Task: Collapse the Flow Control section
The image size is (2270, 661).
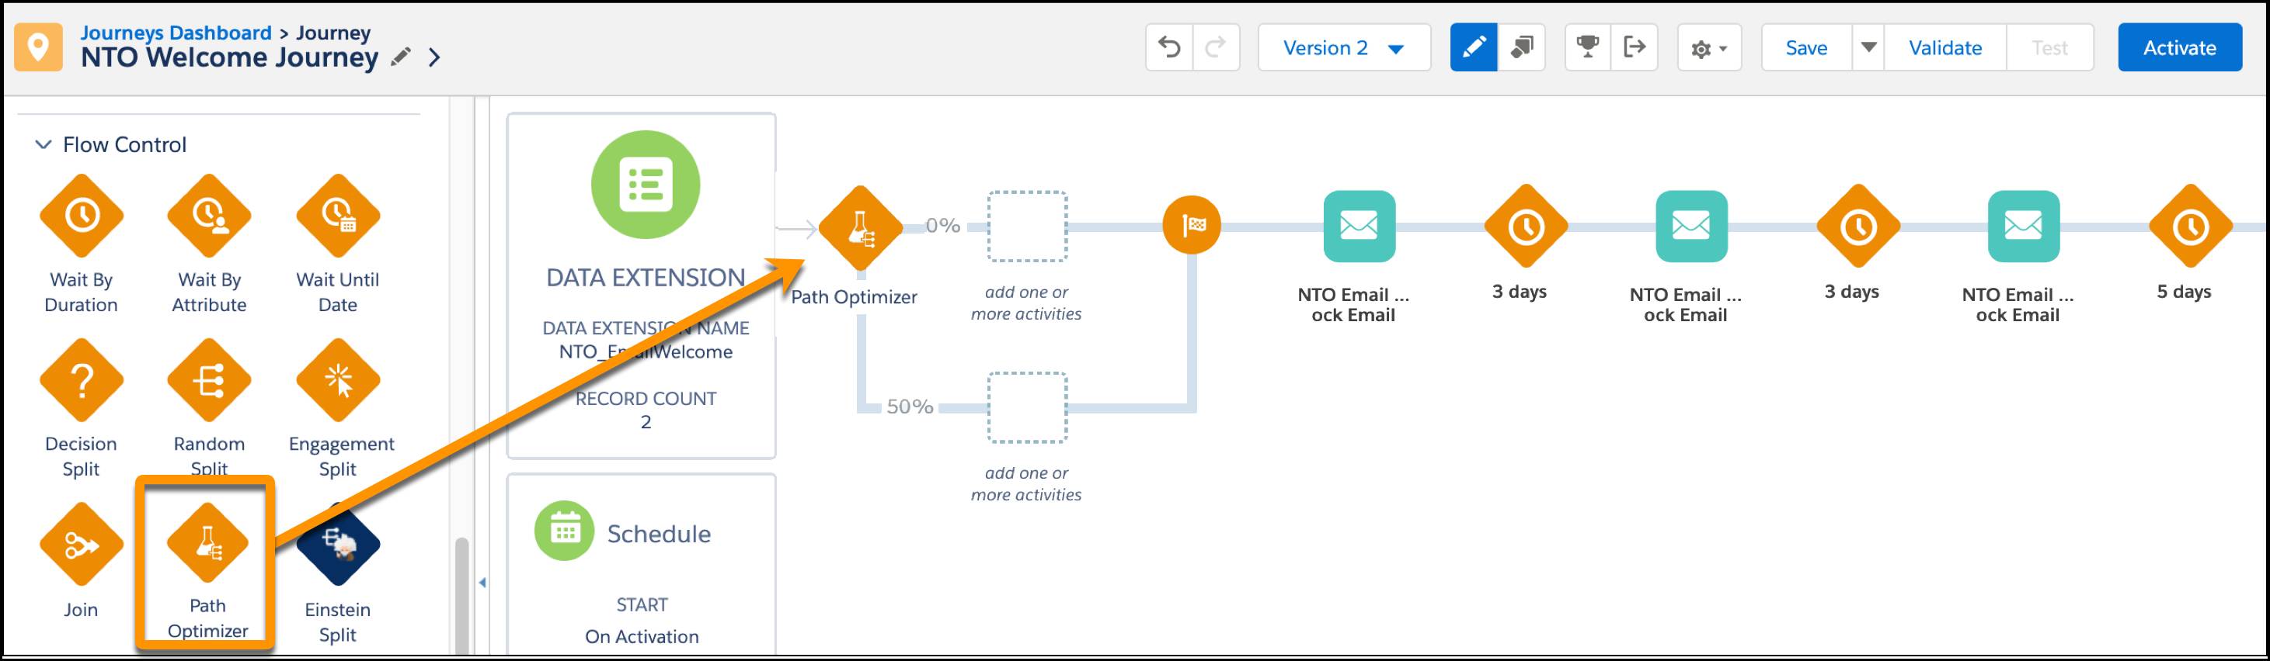Action: [x=42, y=144]
